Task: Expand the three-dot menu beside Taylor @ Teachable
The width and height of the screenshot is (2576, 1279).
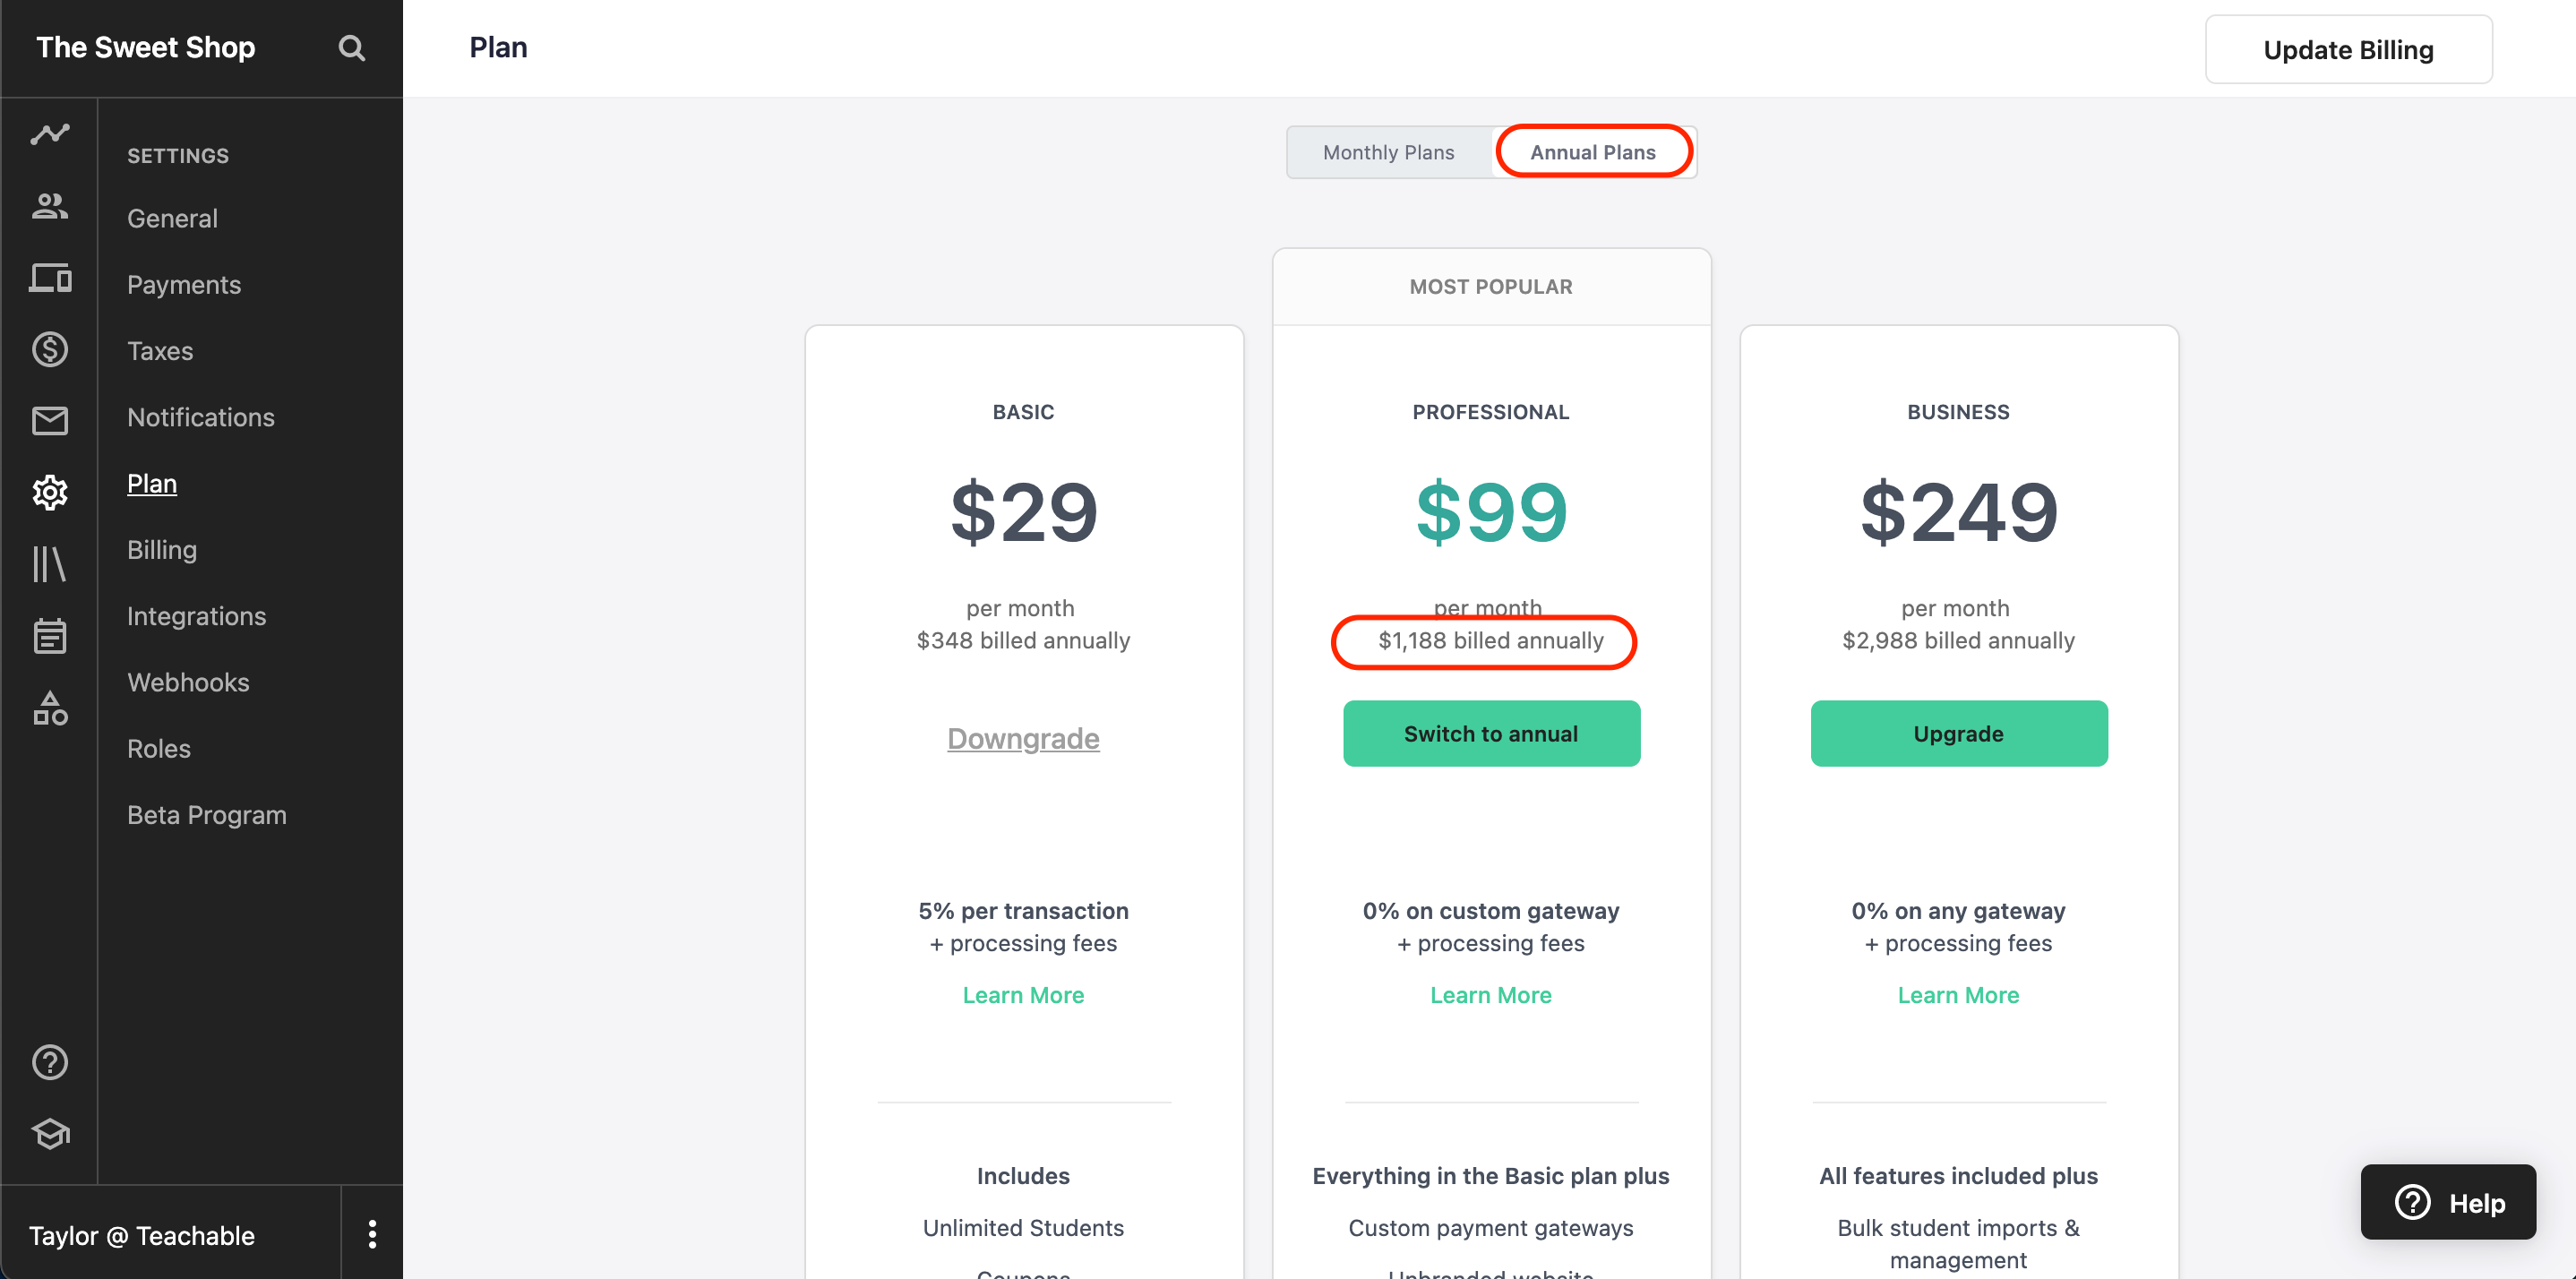Action: coord(372,1234)
